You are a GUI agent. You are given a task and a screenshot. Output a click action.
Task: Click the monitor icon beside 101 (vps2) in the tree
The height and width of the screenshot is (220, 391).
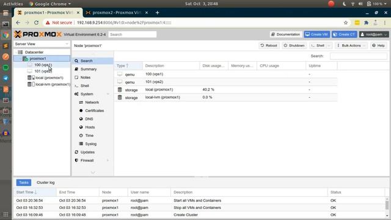[x=30, y=71]
